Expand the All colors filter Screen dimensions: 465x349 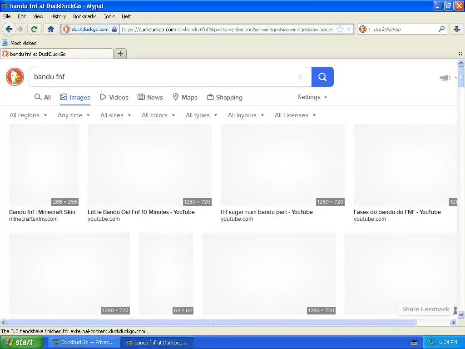pos(158,115)
